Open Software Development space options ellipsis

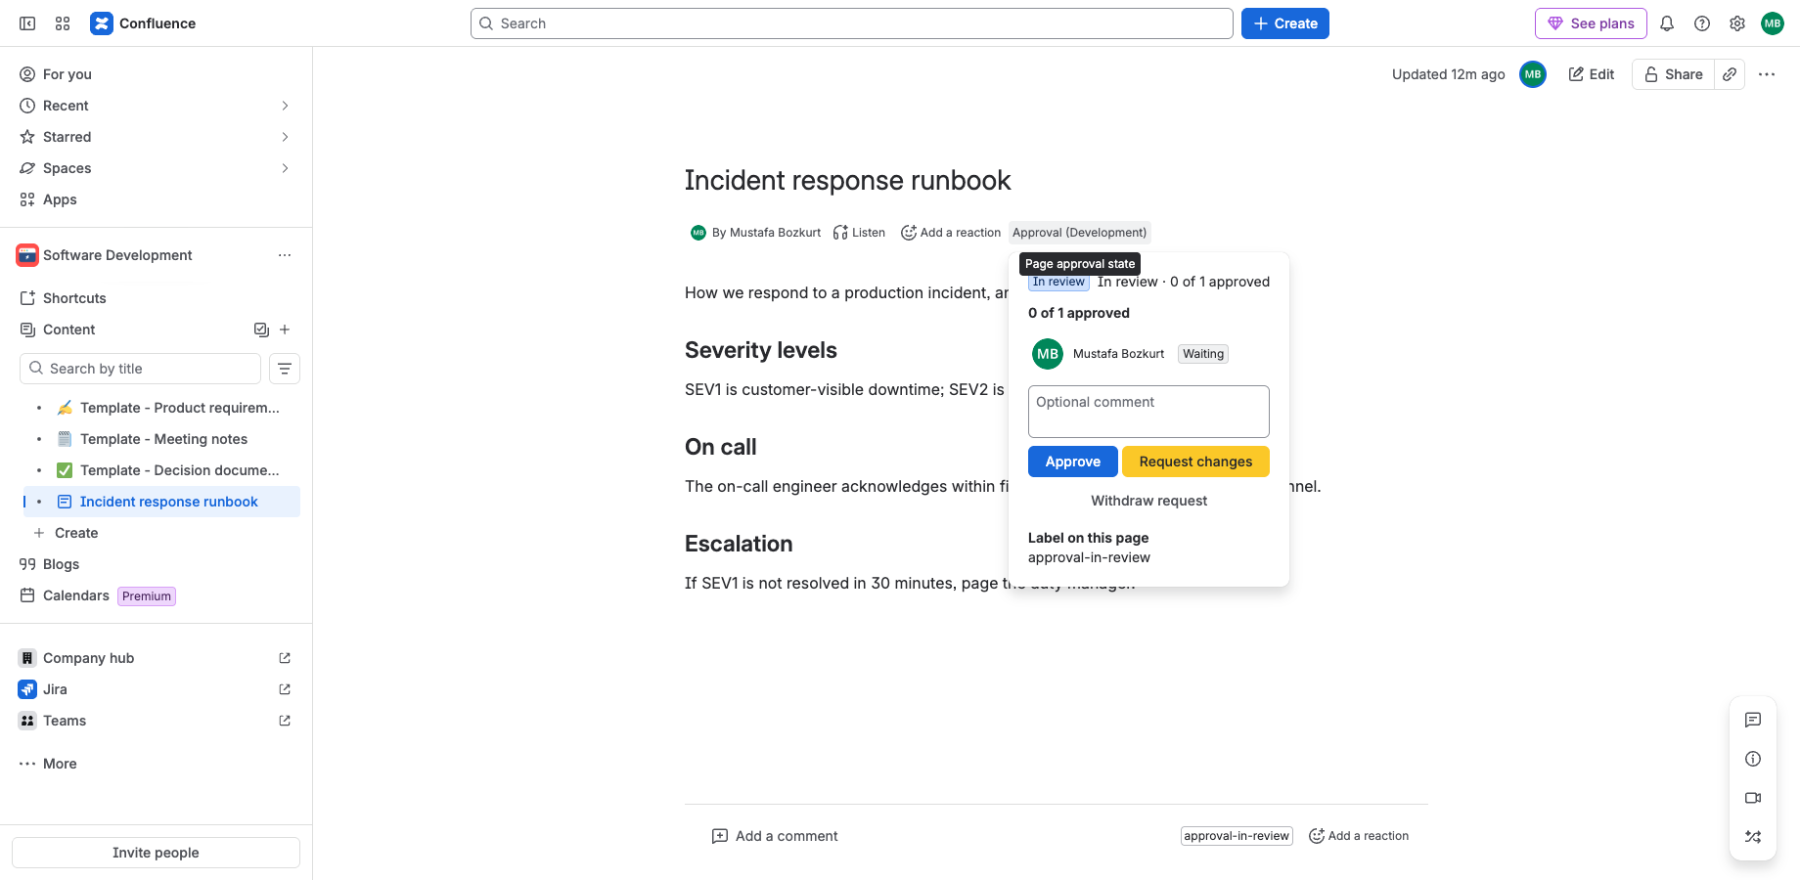(285, 255)
